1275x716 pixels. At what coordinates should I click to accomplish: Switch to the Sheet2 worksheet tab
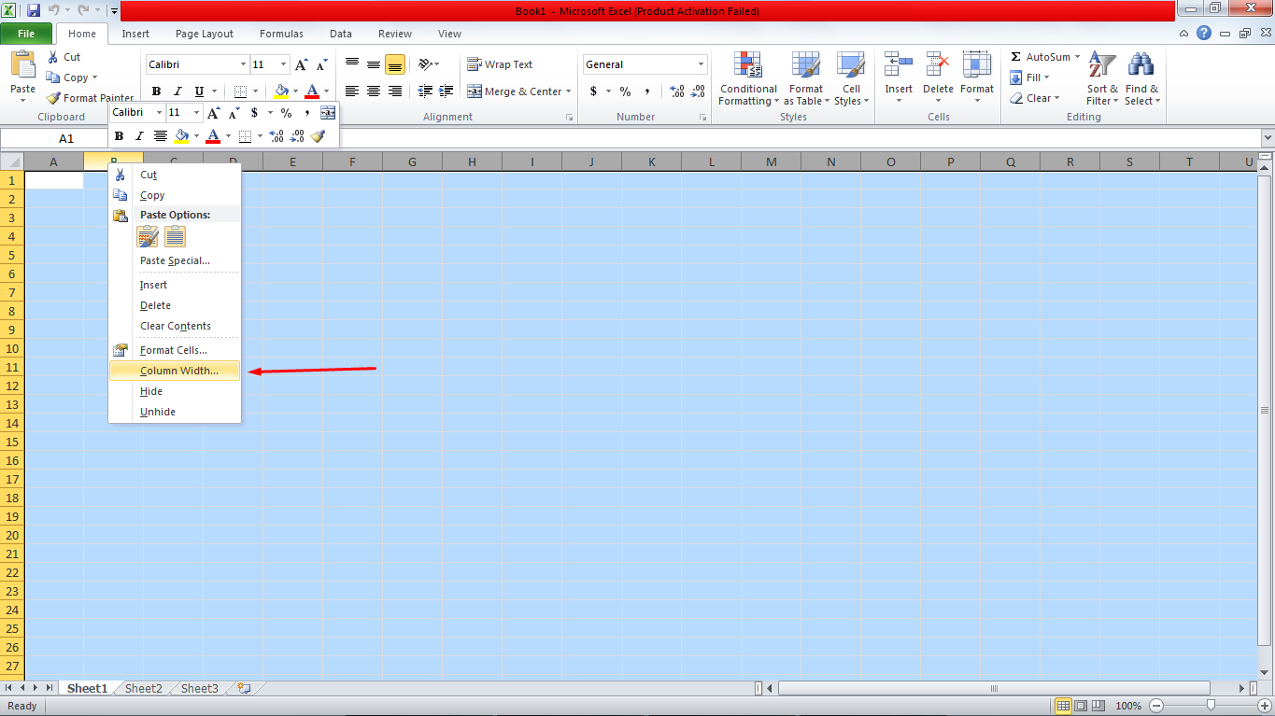click(144, 689)
